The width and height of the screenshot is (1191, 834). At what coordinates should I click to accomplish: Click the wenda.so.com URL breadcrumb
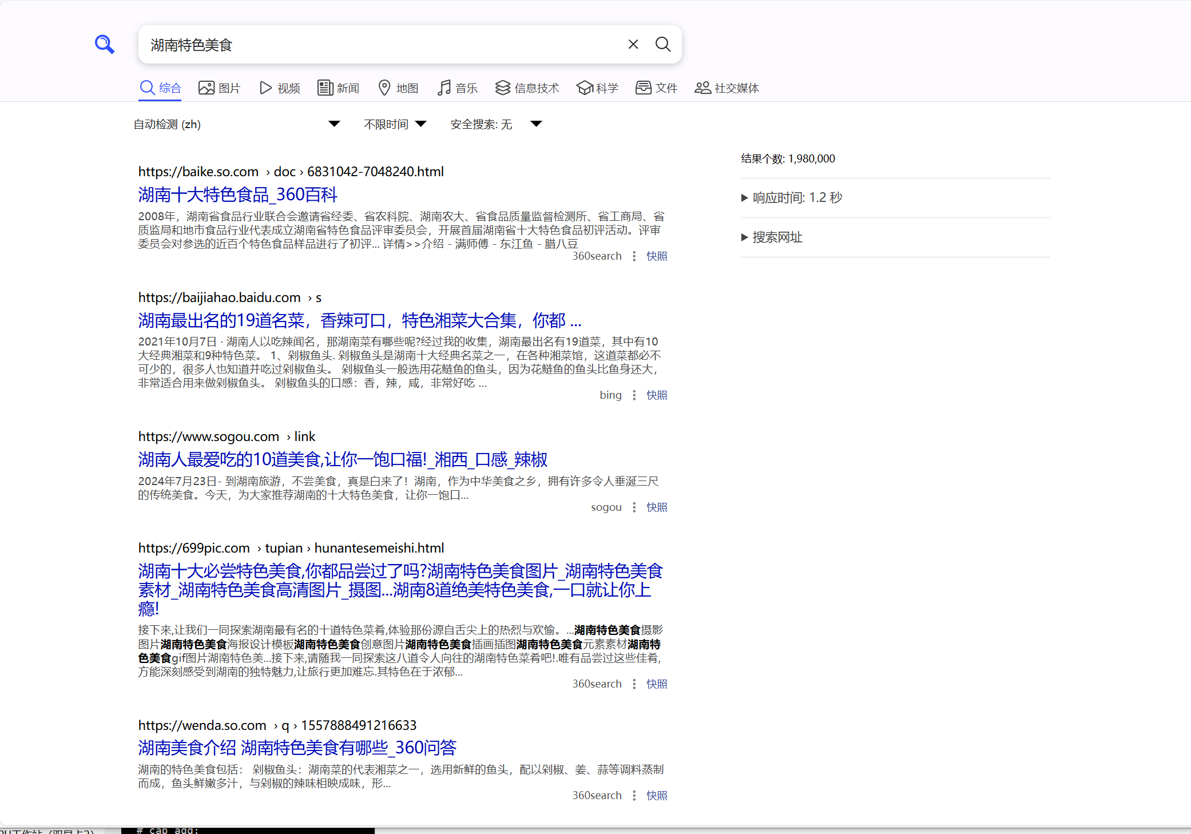[277, 725]
